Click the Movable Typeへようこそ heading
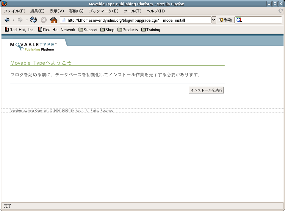Image resolution: width=285 pixels, height=211 pixels. tap(41, 63)
